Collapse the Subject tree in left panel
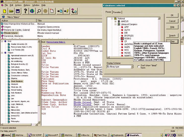Image resolution: width=184 pixels, height=137 pixels. (3, 53)
